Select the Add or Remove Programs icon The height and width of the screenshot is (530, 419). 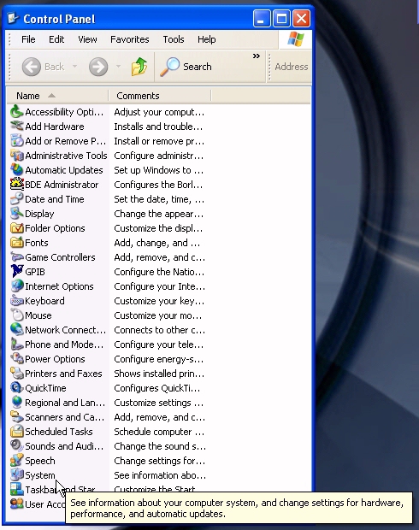tap(16, 141)
